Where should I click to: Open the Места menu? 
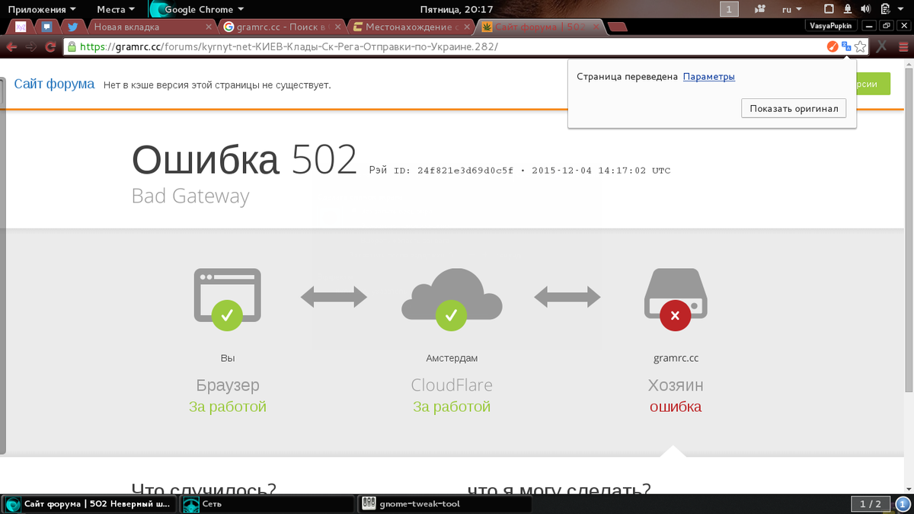click(116, 9)
